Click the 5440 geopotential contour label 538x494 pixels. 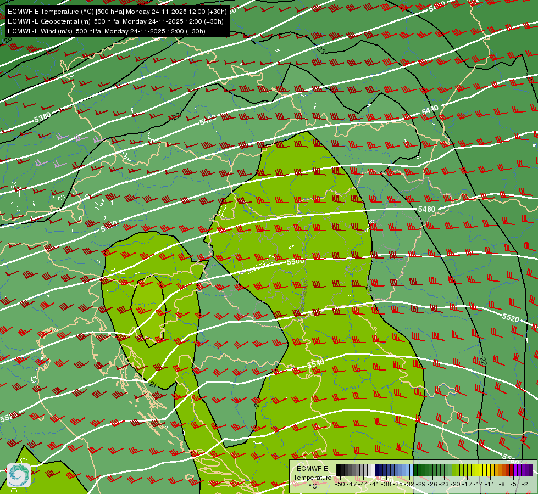[430, 110]
